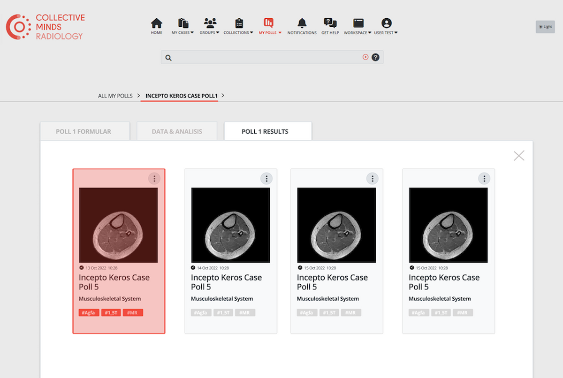This screenshot has width=563, height=378.
Task: Go to All My Polls breadcrumb
Action: tap(115, 96)
